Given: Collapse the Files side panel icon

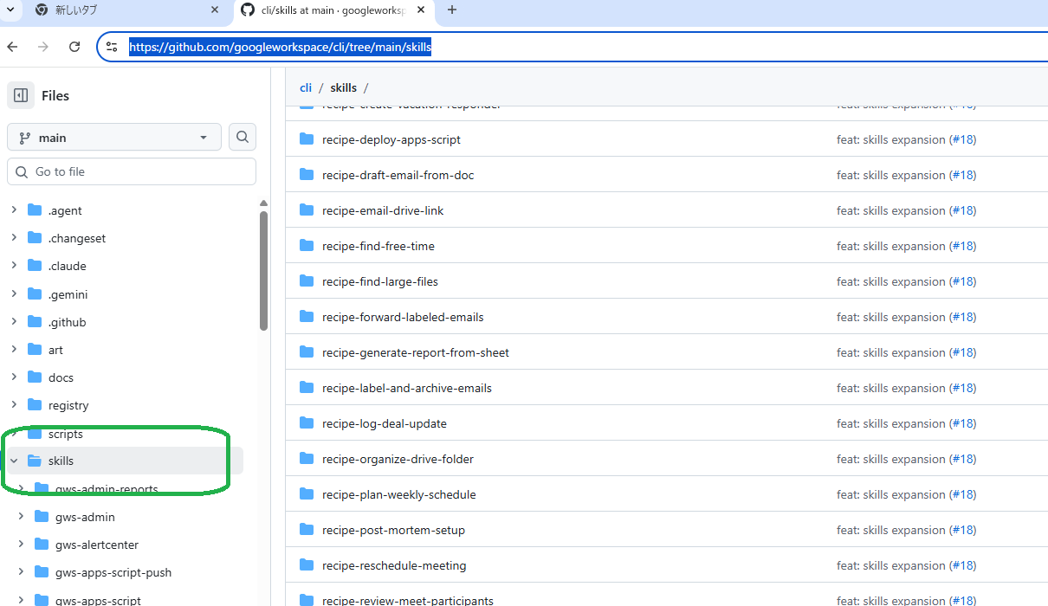Looking at the screenshot, I should 21,96.
